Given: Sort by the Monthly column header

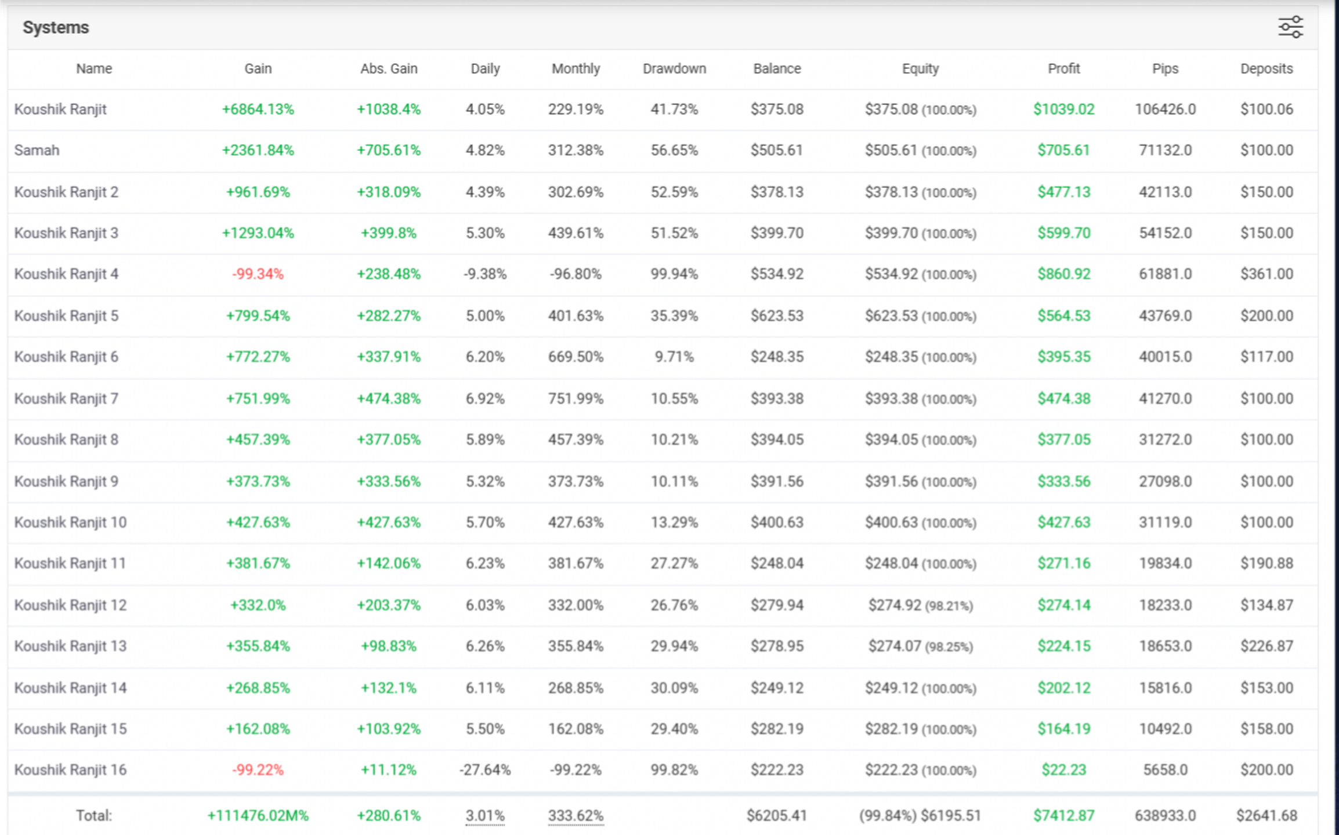Looking at the screenshot, I should [x=576, y=68].
